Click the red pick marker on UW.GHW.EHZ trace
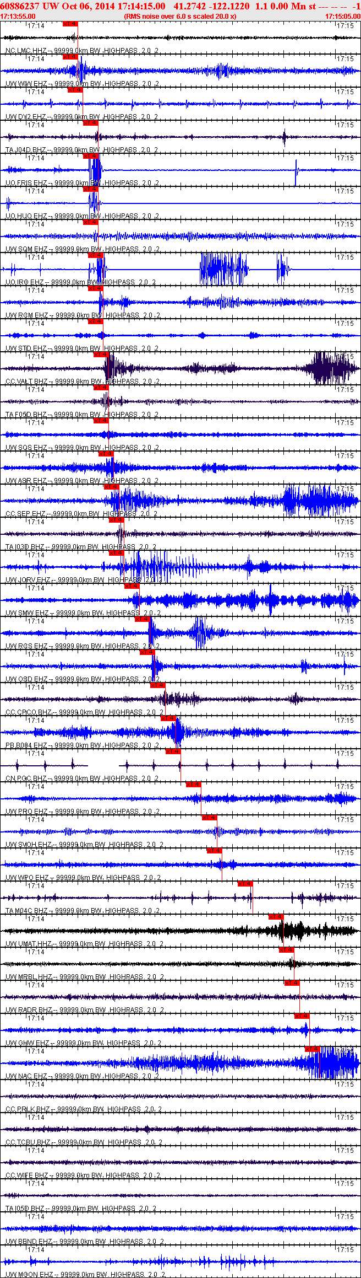This screenshot has width=361, height=1278. (302, 1016)
